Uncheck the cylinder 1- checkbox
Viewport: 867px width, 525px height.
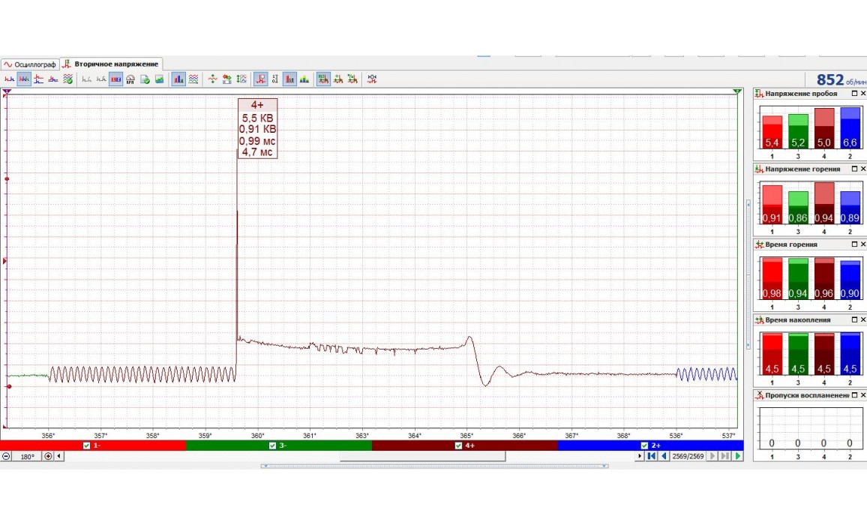tap(86, 445)
